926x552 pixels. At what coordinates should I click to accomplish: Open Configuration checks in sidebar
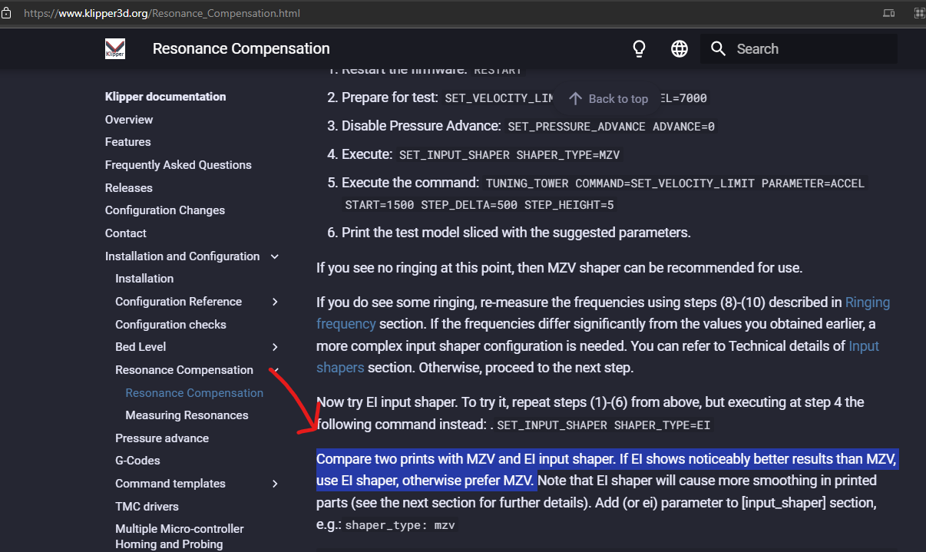point(170,325)
